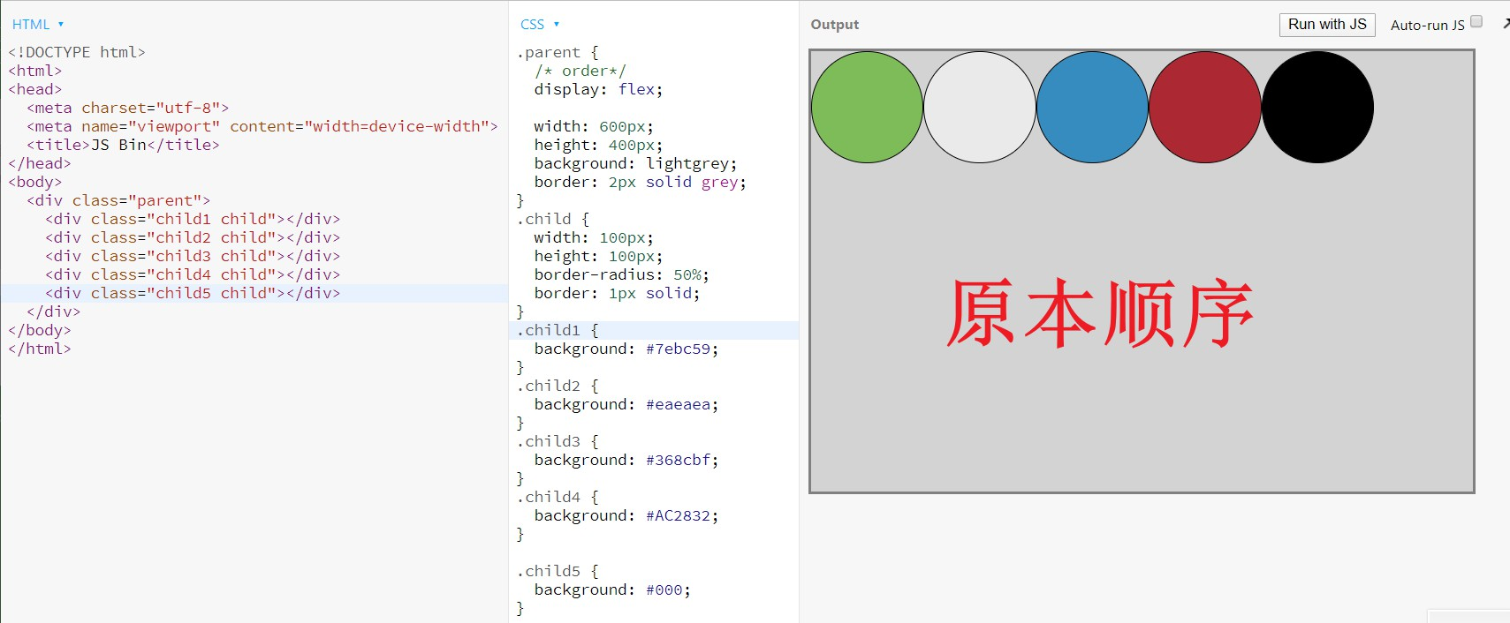Open the CSS panel dropdown
Viewport: 1510px width, 623px height.
[539, 25]
